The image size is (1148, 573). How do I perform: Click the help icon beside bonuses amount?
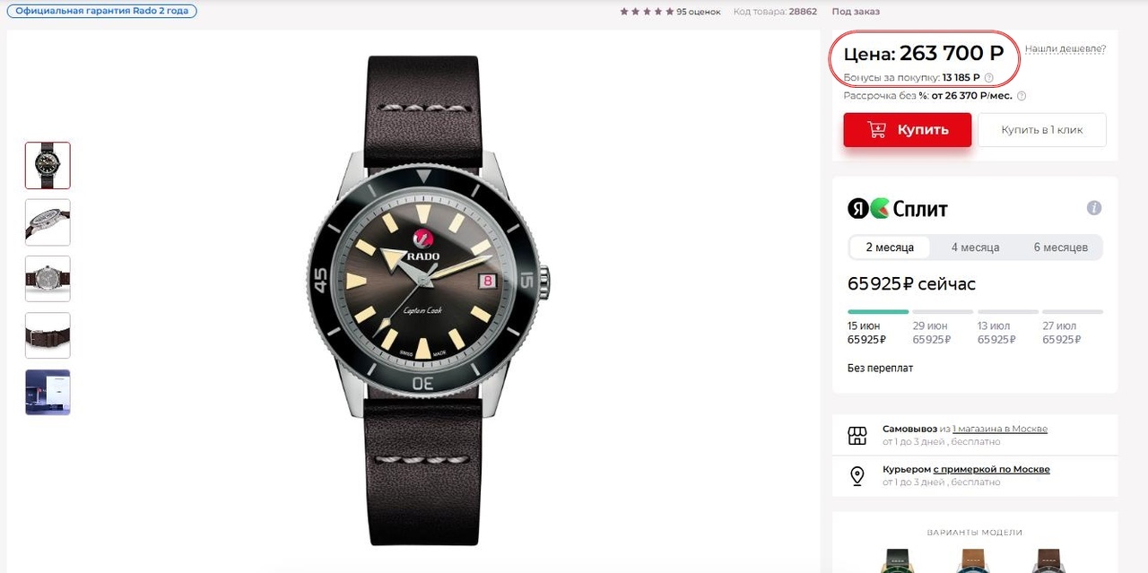[x=989, y=78]
